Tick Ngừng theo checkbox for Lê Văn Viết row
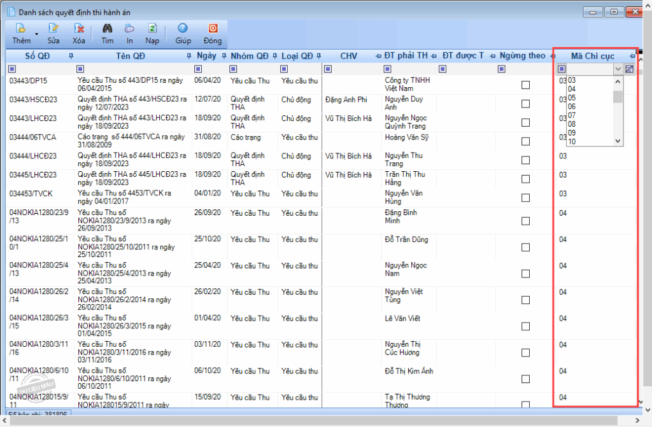The height and width of the screenshot is (427, 652). coord(525,326)
